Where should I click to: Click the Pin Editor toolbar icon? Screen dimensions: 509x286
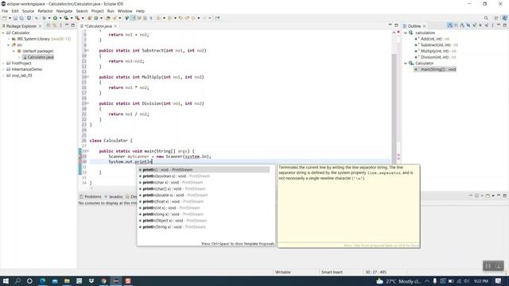tap(217, 18)
